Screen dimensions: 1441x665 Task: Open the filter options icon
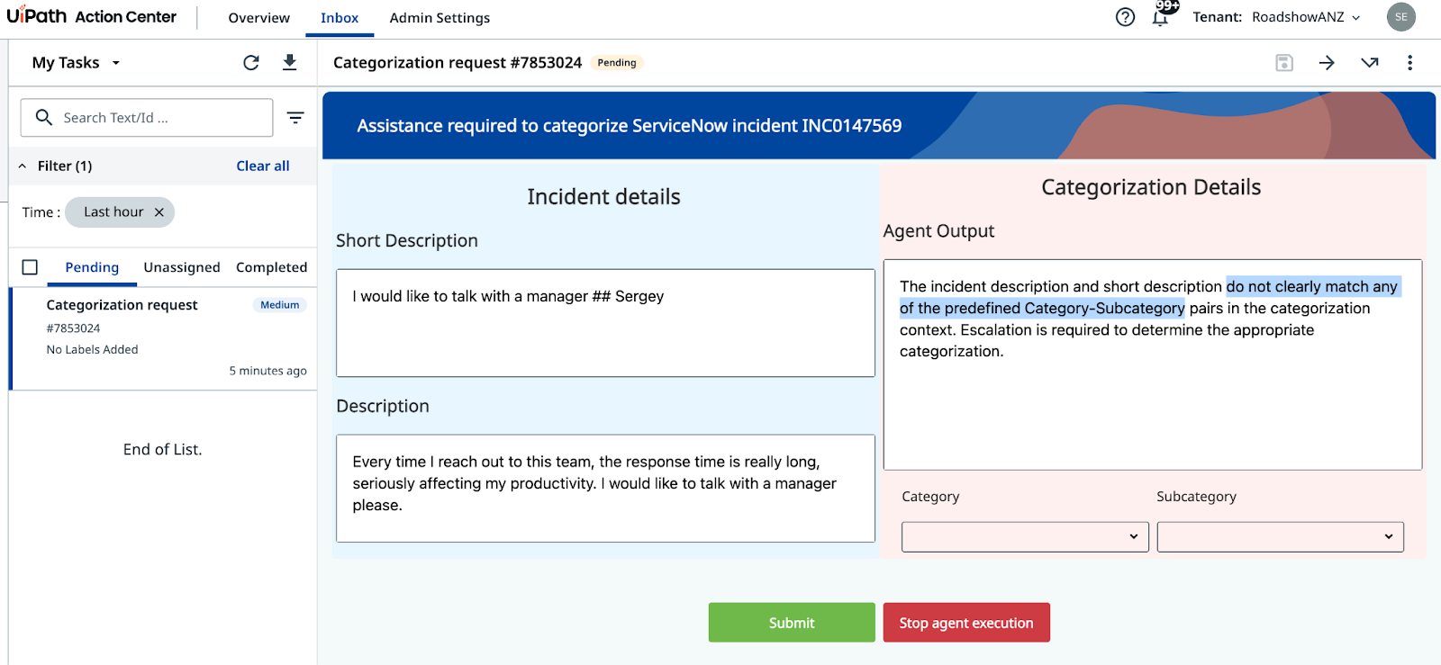[295, 117]
